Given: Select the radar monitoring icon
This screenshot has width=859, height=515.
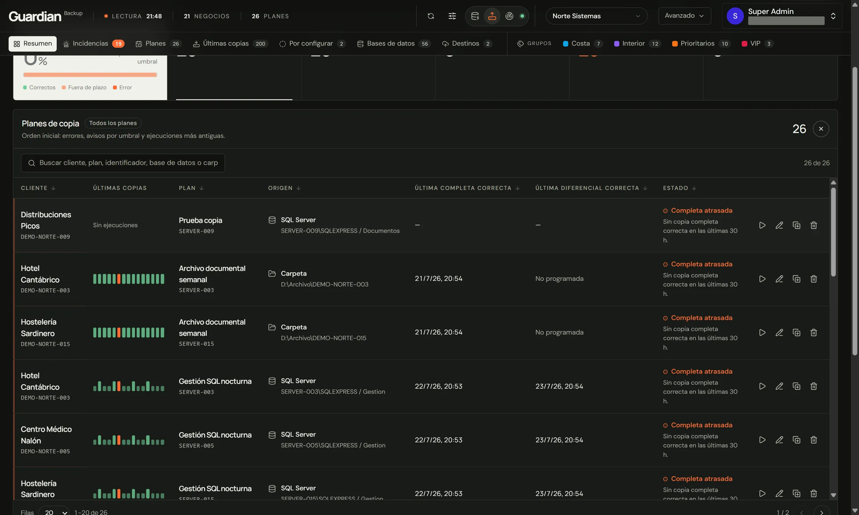Looking at the screenshot, I should click(509, 16).
